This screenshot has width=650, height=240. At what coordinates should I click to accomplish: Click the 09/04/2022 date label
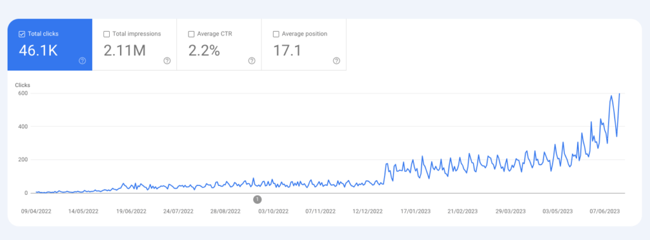point(36,211)
